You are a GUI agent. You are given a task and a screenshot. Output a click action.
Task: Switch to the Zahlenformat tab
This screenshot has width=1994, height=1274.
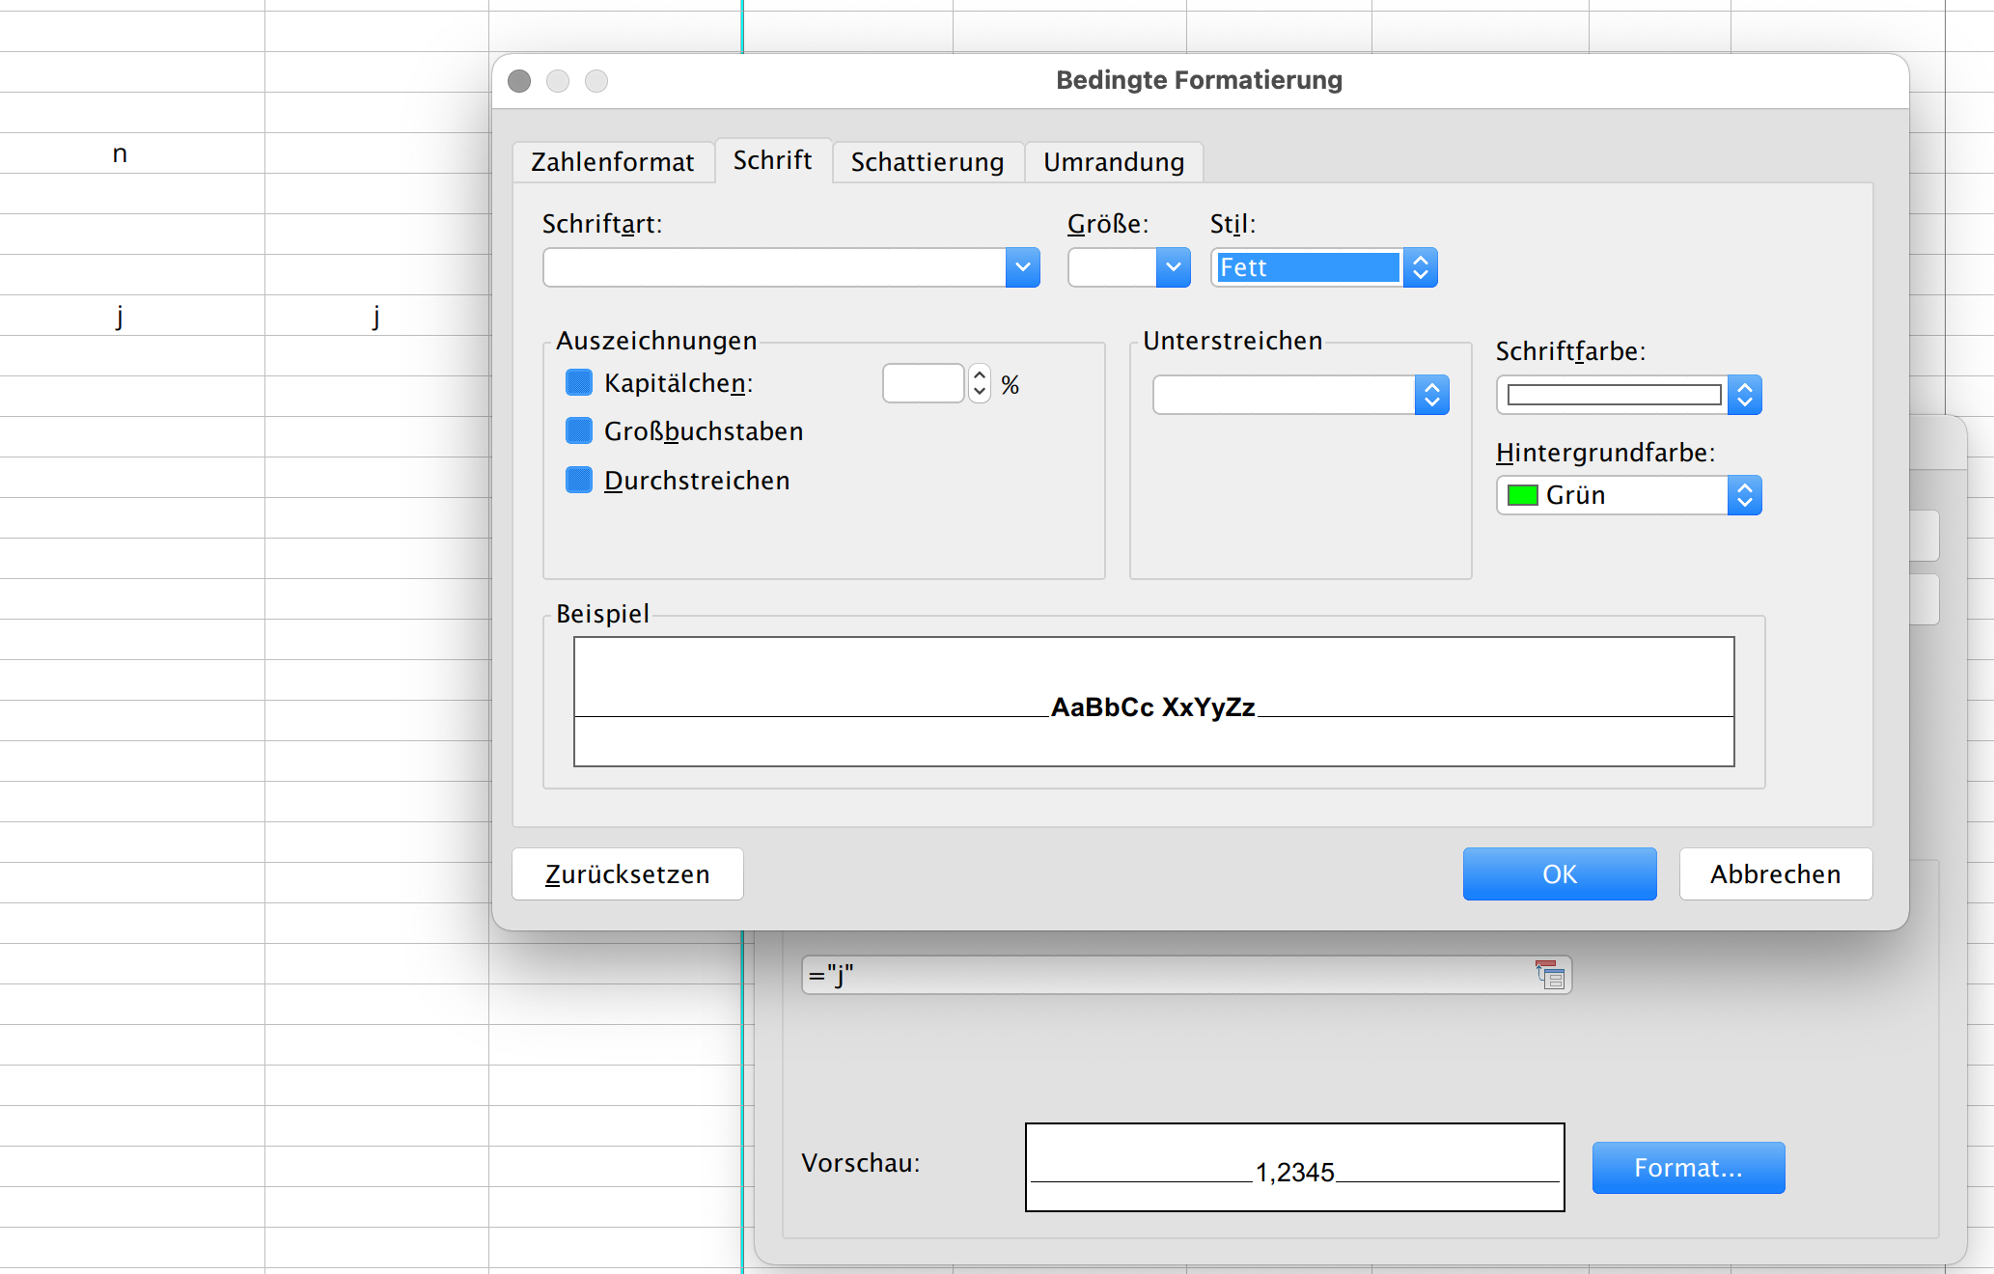click(613, 162)
